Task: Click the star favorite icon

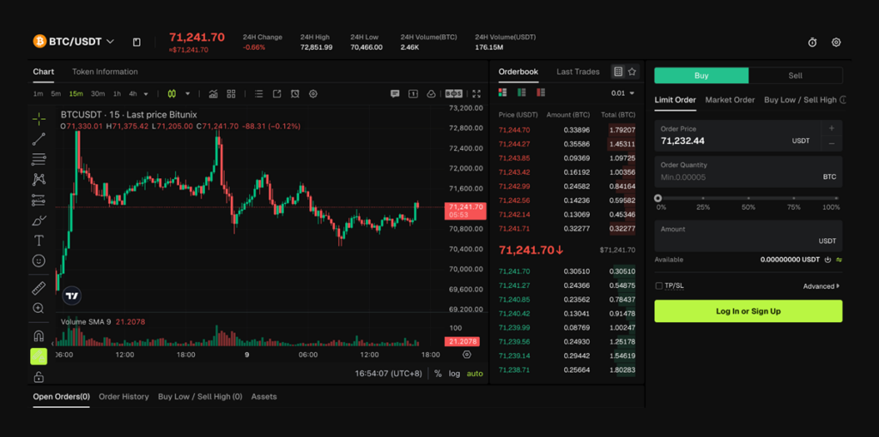Action: (633, 72)
